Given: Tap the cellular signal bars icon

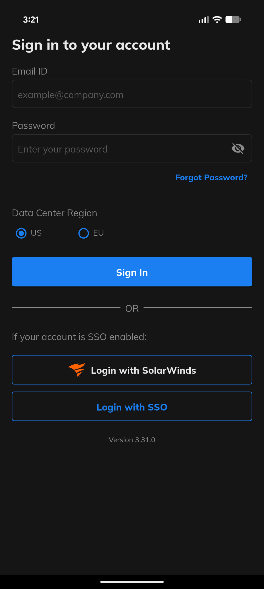Looking at the screenshot, I should pos(203,20).
